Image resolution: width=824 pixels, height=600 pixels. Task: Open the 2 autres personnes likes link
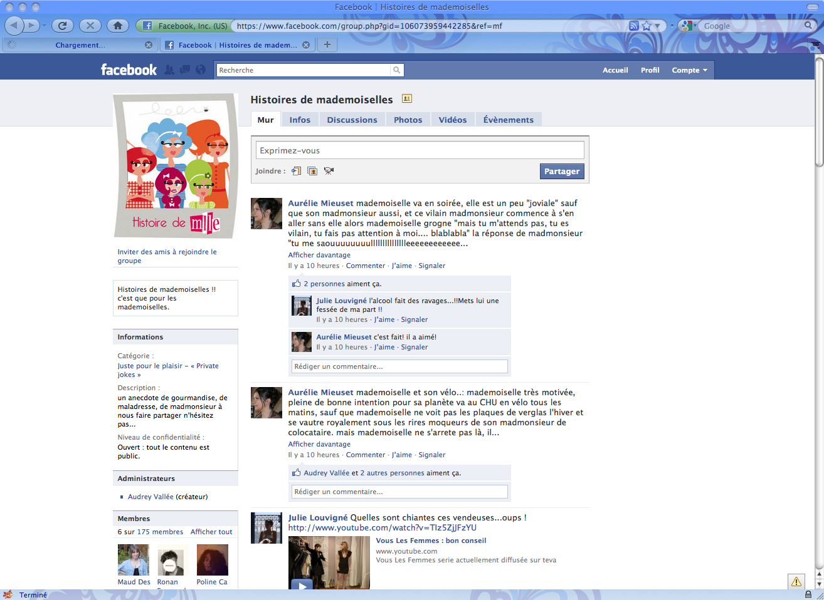[392, 473]
